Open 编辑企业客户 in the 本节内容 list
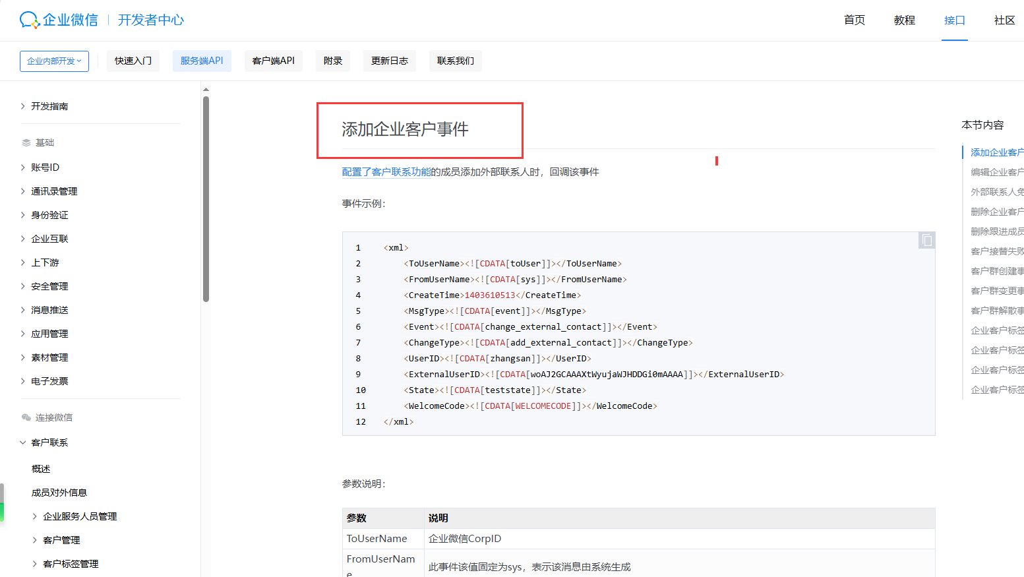 [997, 171]
